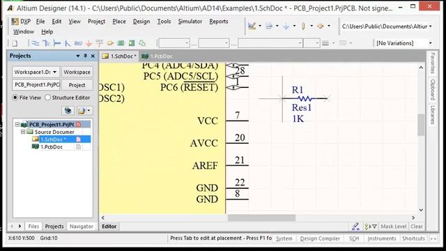Open the Tools menu
This screenshot has height=251, width=446.
tap(164, 22)
